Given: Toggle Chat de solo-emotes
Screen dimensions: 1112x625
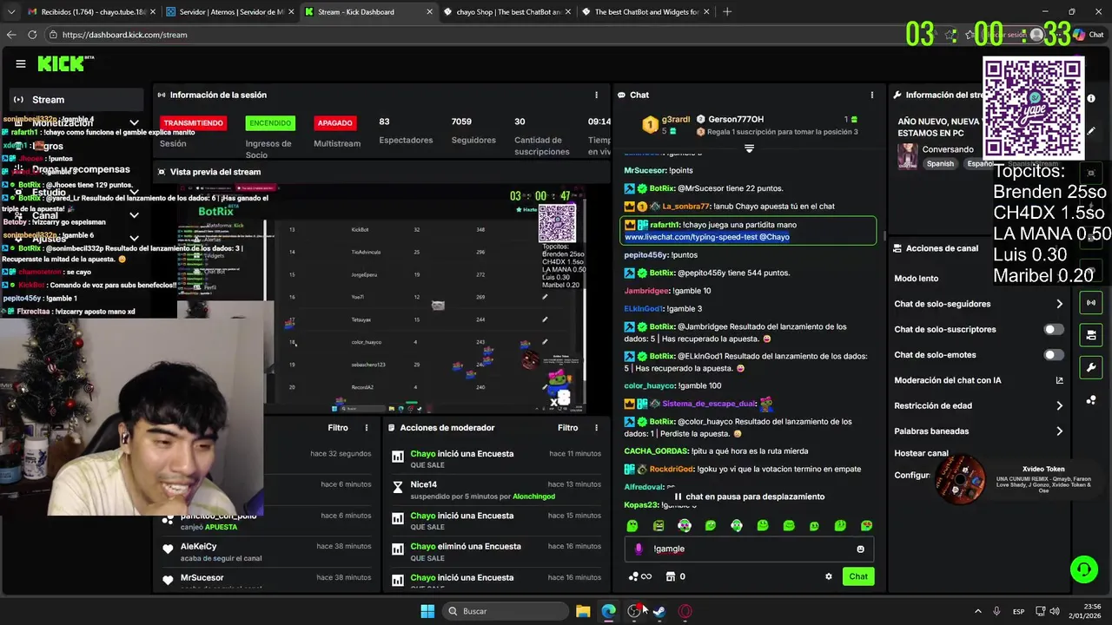Looking at the screenshot, I should (x=1053, y=355).
